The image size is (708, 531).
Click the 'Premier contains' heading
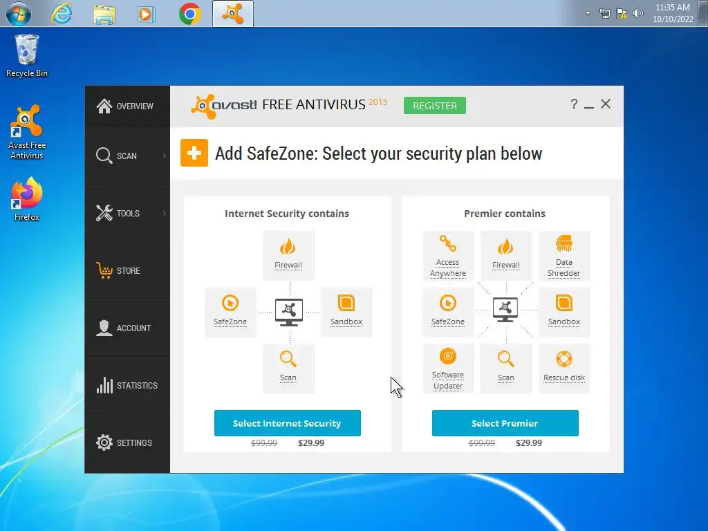tap(504, 214)
